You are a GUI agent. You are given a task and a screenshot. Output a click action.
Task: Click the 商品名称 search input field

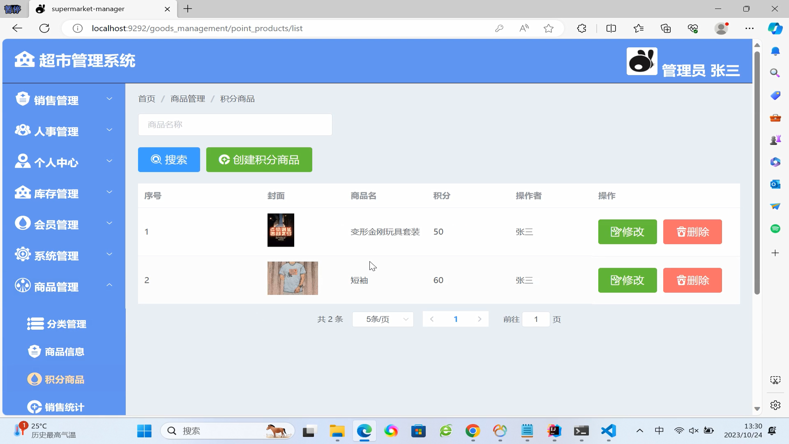tap(235, 125)
